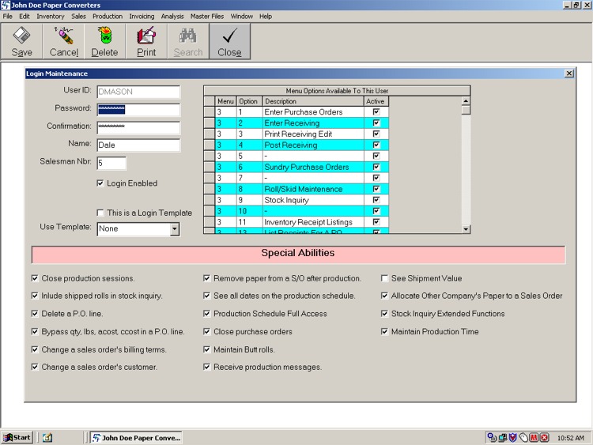This screenshot has height=445, width=593.
Task: Open the Invoicing menu
Action: [x=142, y=17]
